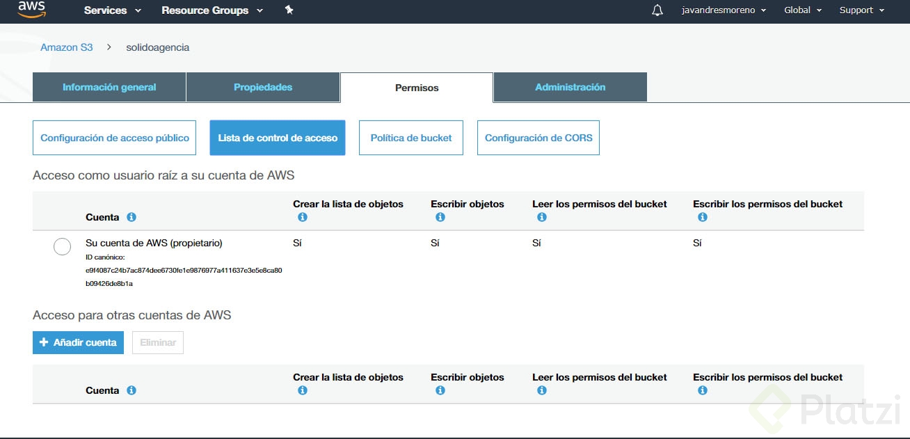910x439 pixels.
Task: Click the ID canónico label
Action: pyautogui.click(x=105, y=257)
